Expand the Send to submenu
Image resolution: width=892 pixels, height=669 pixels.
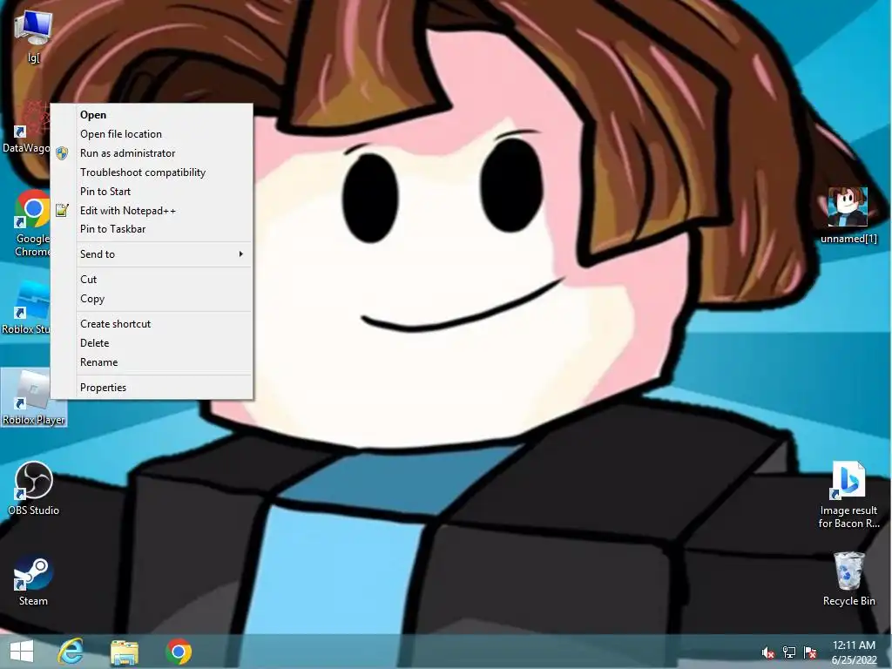pos(152,254)
